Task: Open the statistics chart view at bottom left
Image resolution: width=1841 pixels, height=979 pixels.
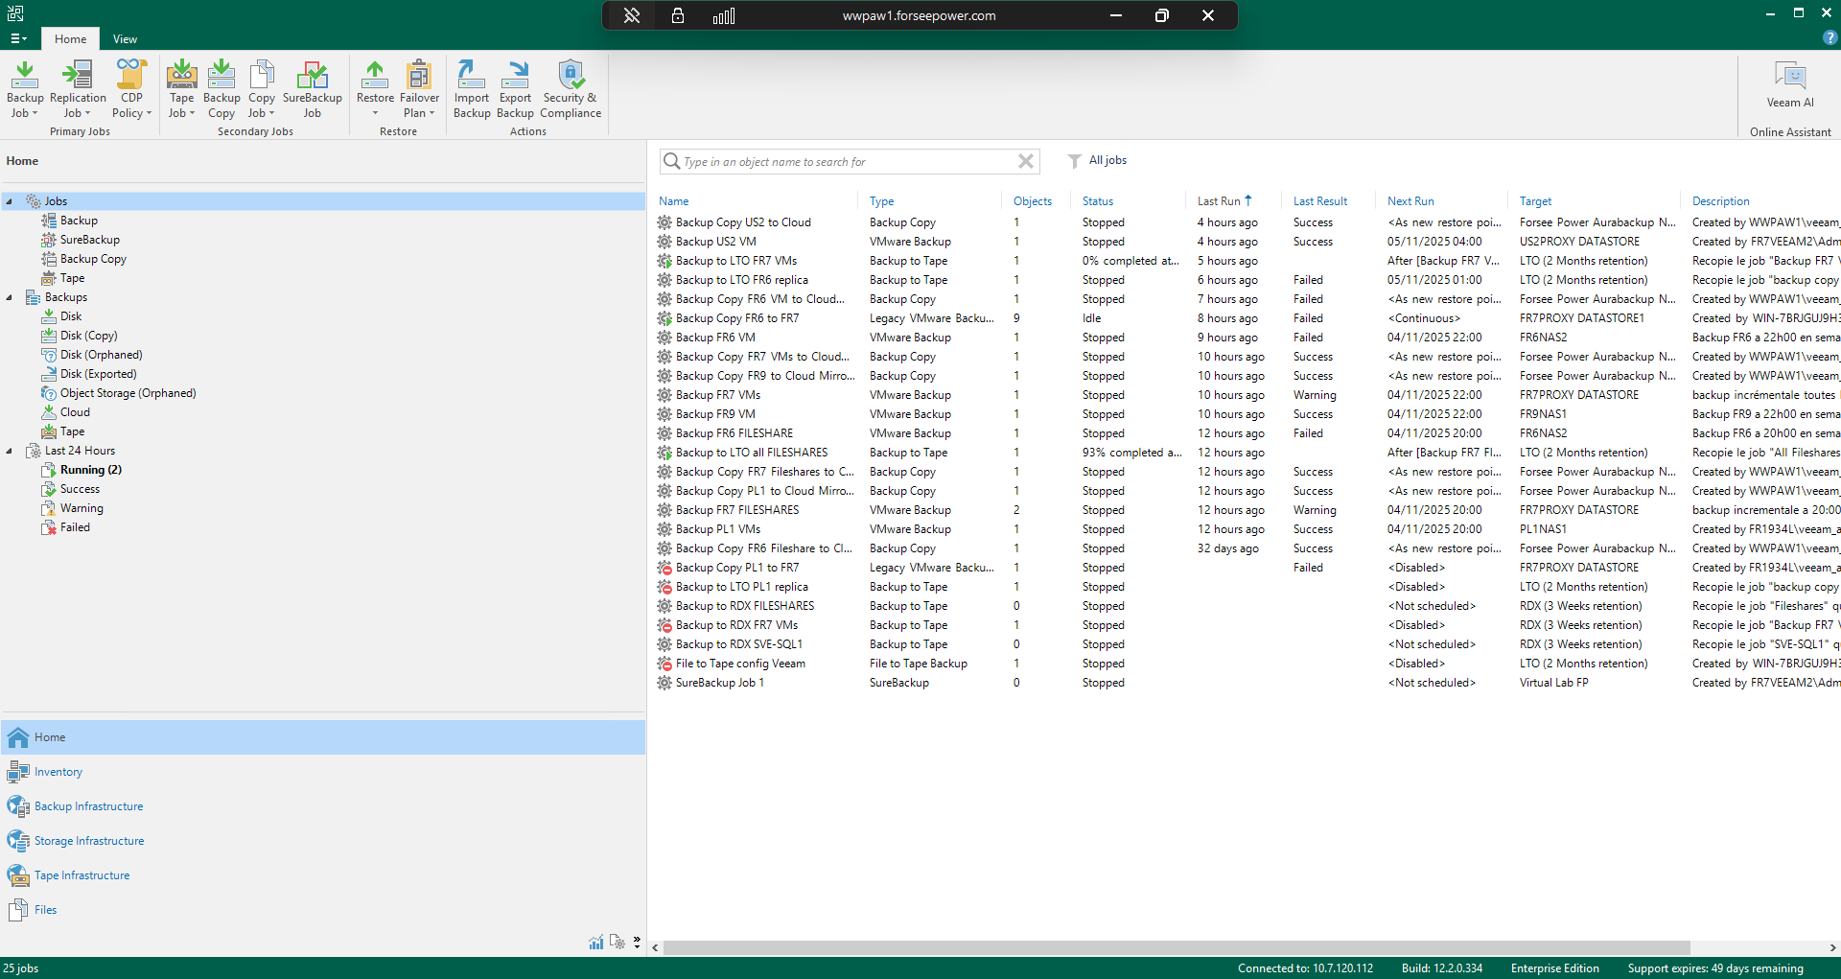Action: click(x=595, y=943)
